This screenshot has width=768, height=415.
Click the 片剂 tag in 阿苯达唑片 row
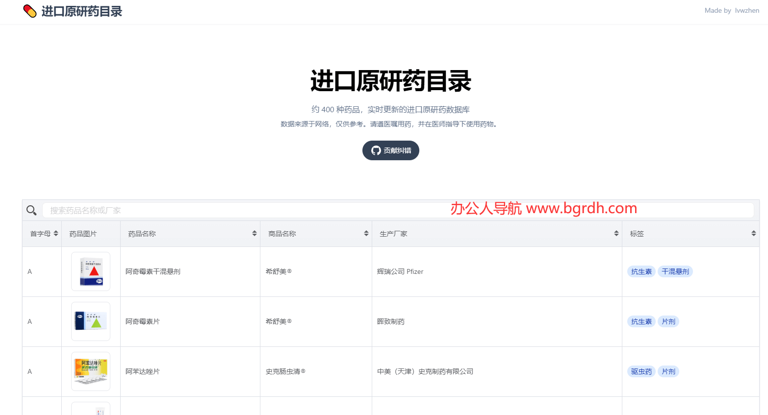tap(668, 371)
